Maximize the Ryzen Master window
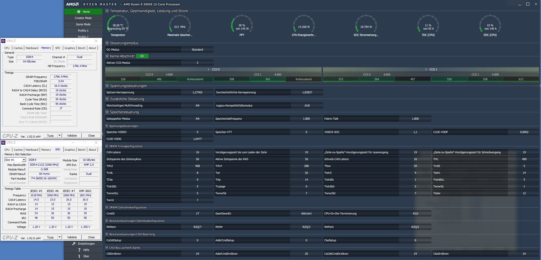The height and width of the screenshot is (260, 541). click(x=528, y=4)
